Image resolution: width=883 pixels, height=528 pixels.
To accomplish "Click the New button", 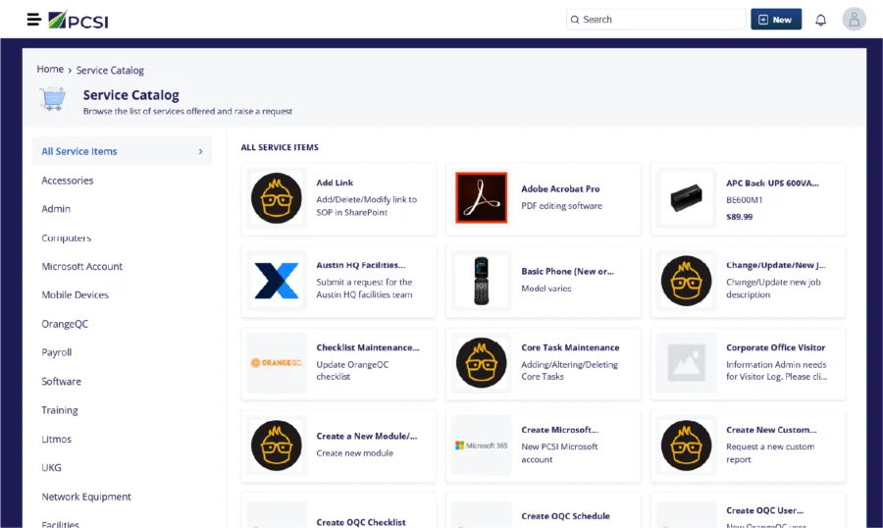I will tap(775, 20).
